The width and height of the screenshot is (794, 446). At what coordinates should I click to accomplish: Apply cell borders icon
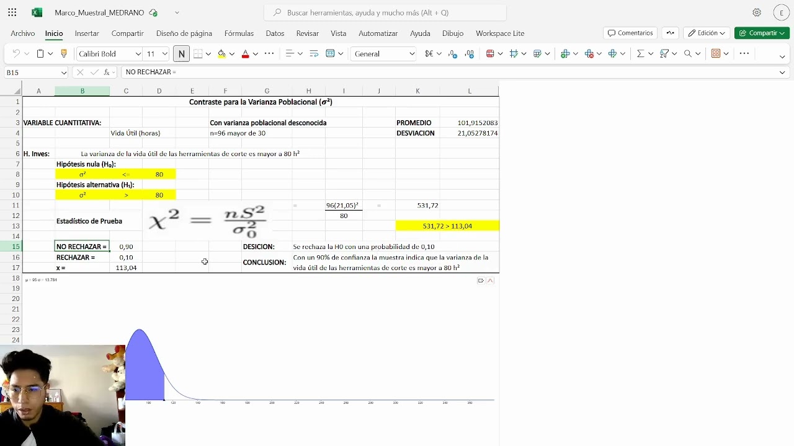point(198,54)
